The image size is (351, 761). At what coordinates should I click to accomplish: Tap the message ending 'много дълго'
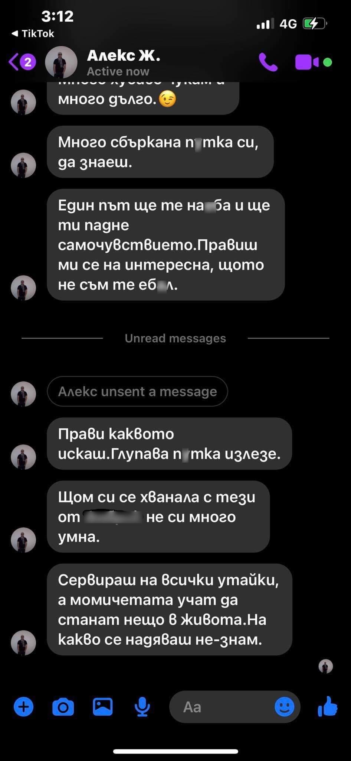tap(143, 98)
